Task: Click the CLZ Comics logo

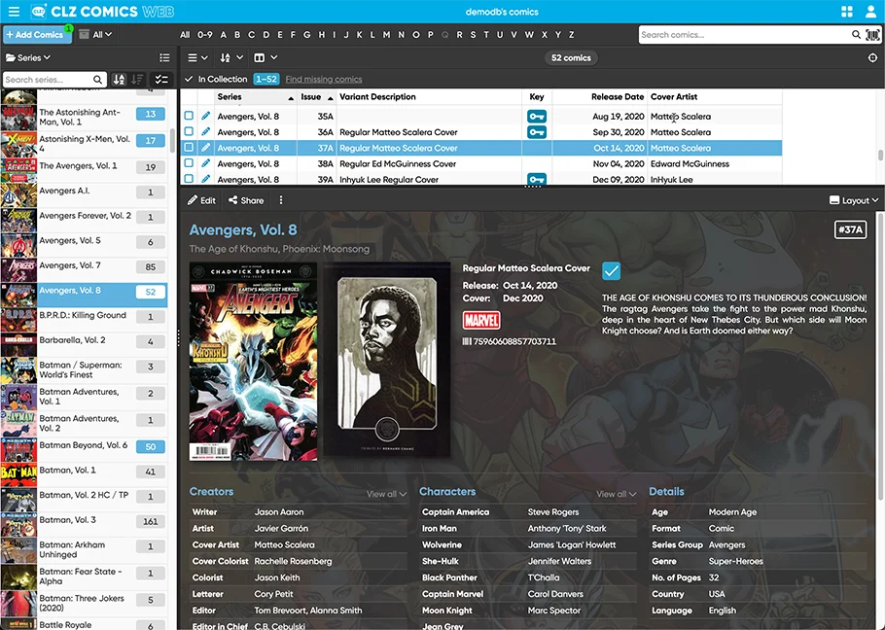Action: [102, 12]
